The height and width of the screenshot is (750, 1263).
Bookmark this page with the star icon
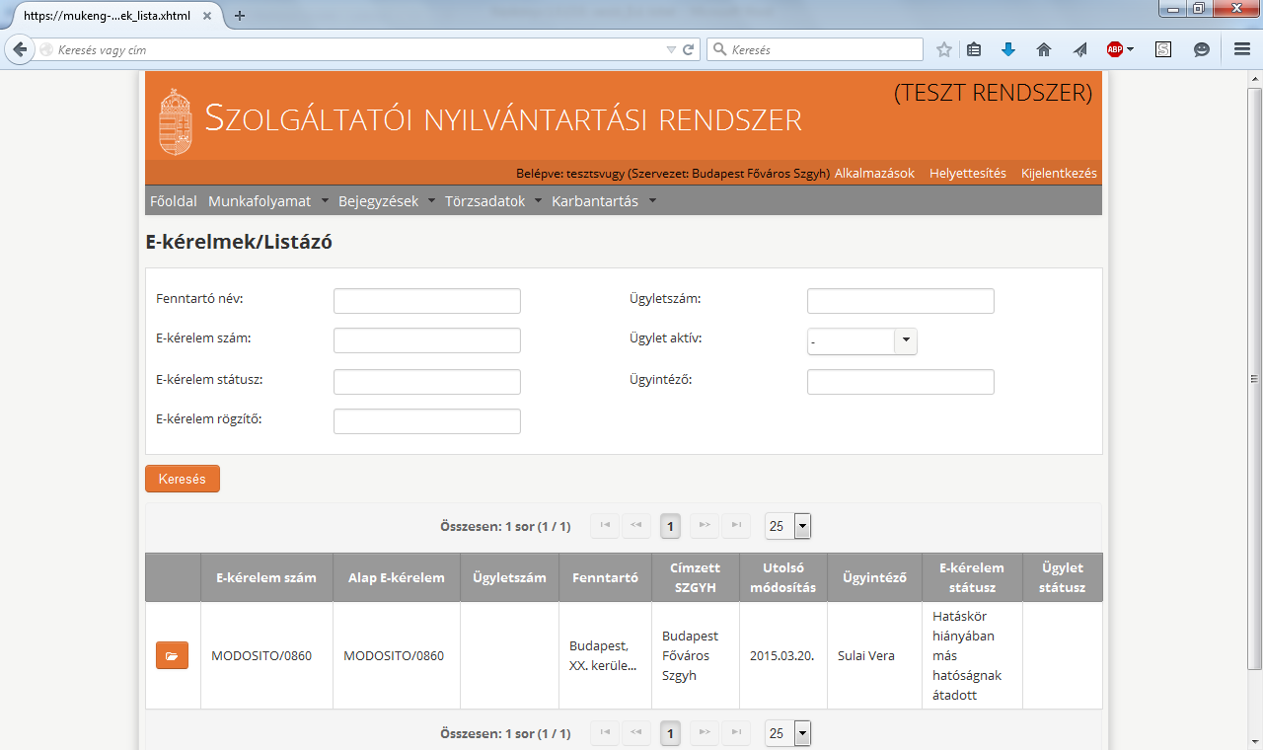pyautogui.click(x=944, y=49)
